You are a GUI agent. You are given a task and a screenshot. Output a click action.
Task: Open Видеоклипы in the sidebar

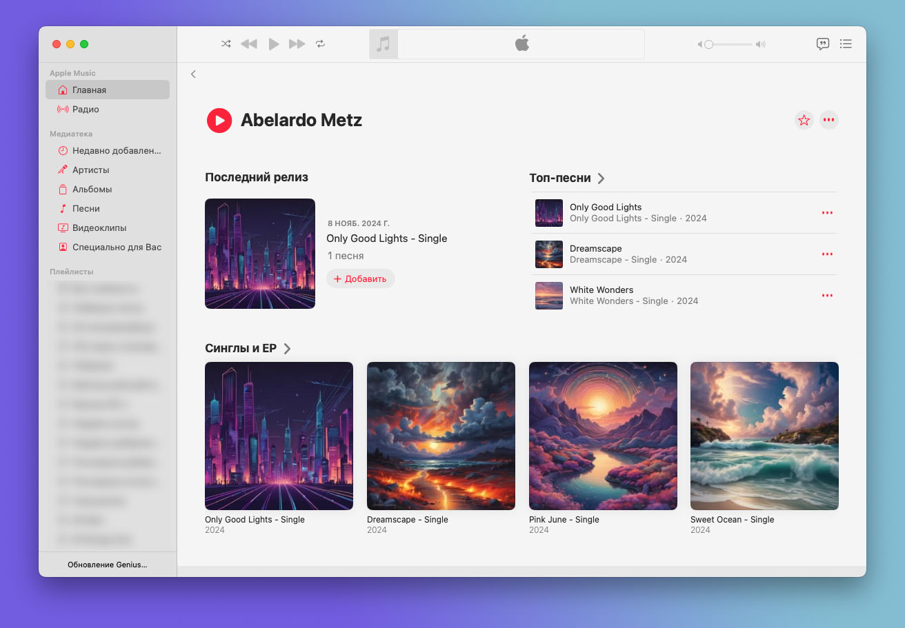[108, 227]
